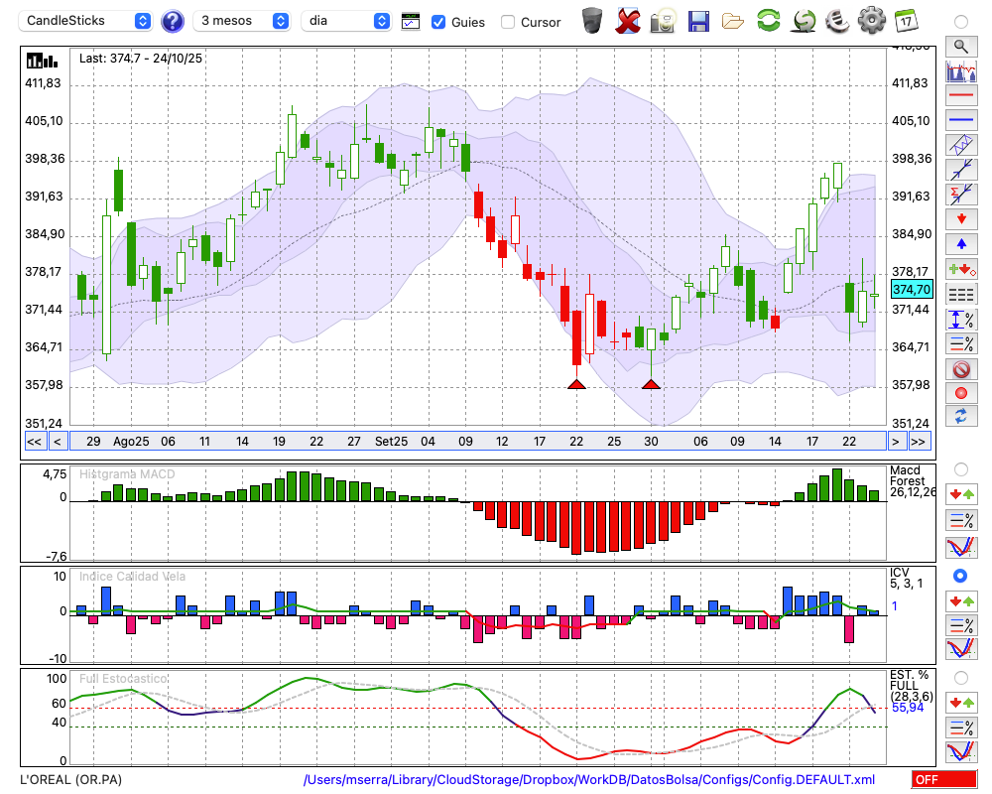
Task: Select the ICV panel radio button
Action: (960, 576)
